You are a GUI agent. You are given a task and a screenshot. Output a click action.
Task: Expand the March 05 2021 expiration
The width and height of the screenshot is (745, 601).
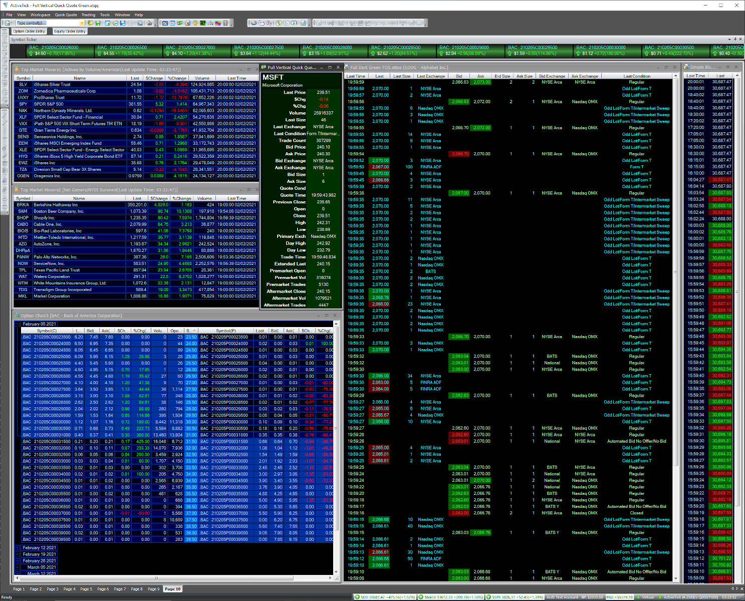click(x=18, y=567)
